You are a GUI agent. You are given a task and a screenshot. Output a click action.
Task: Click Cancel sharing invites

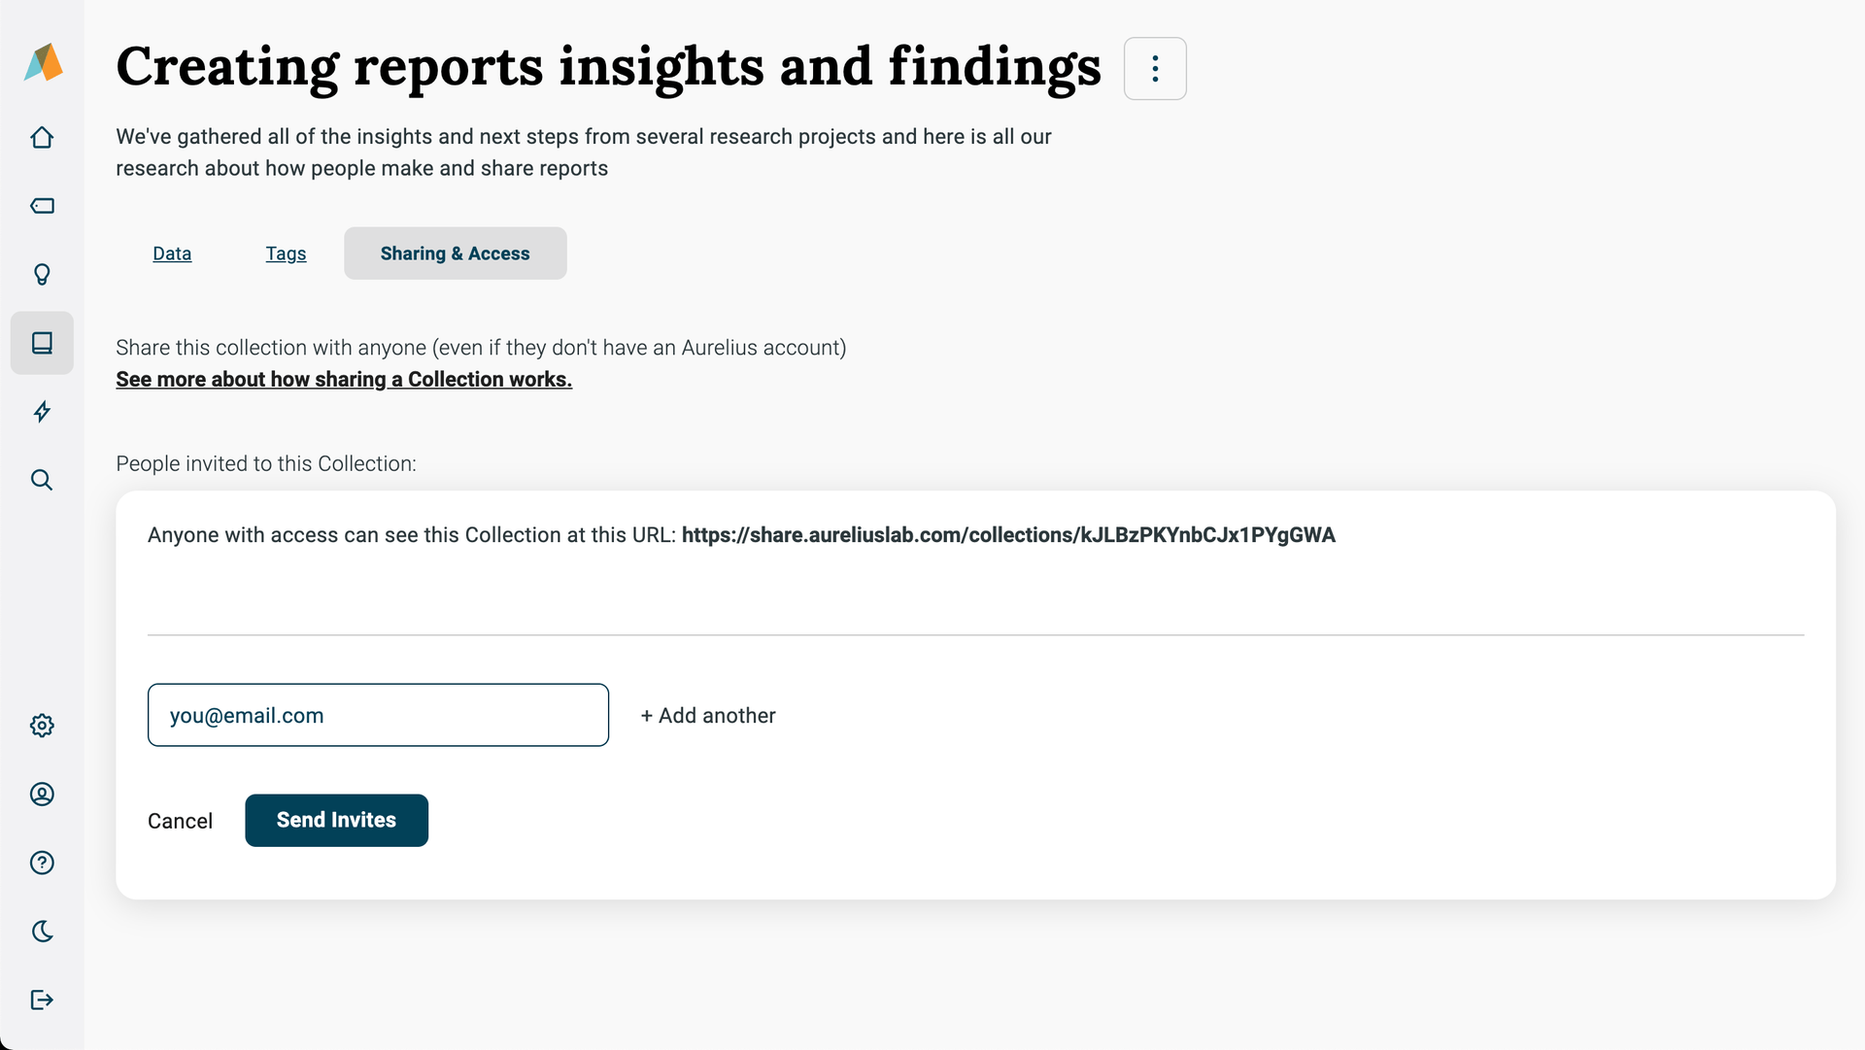coord(181,820)
